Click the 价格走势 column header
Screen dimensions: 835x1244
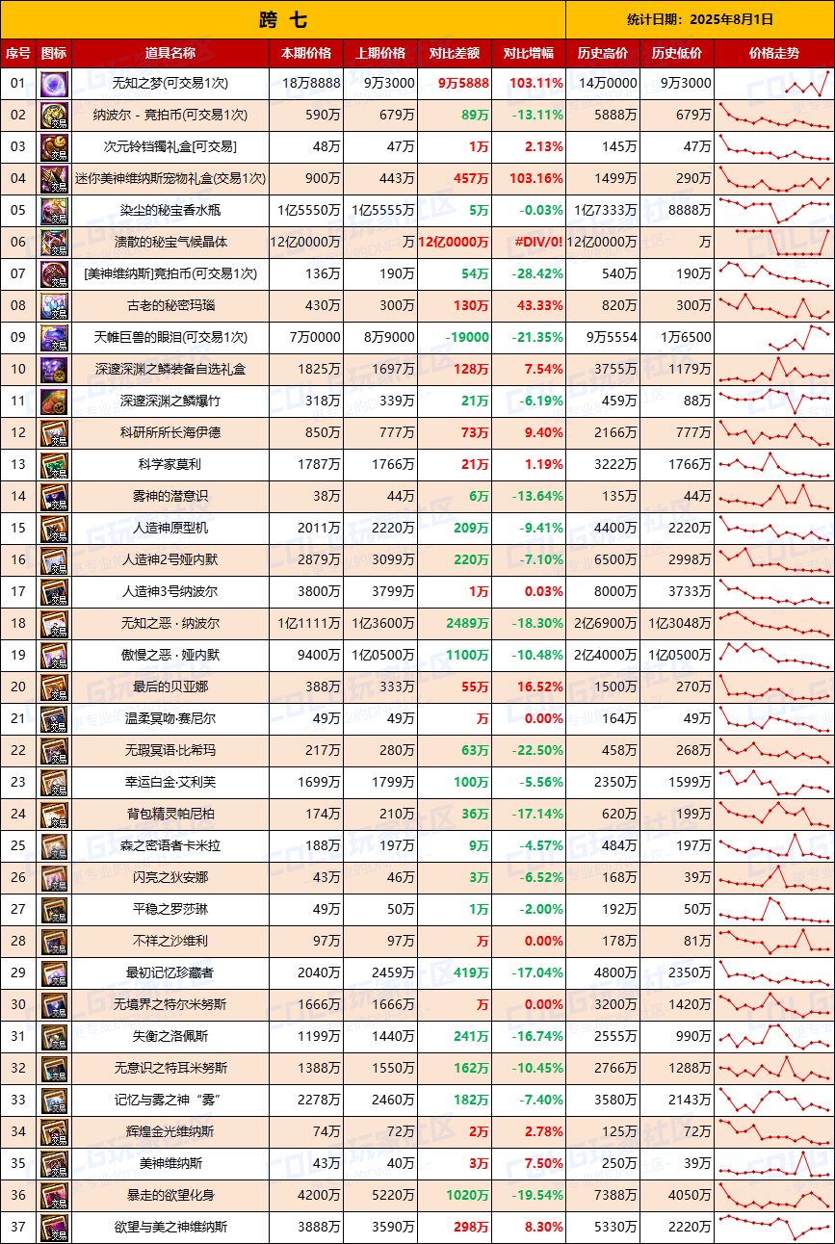(x=774, y=53)
